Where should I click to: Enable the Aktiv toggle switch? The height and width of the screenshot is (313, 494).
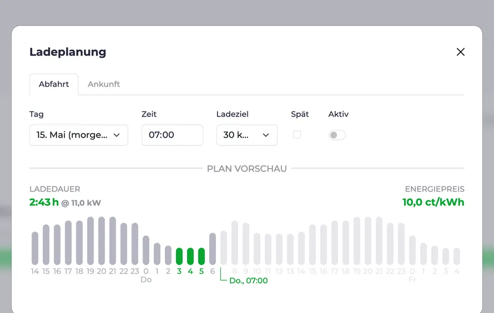coord(337,135)
